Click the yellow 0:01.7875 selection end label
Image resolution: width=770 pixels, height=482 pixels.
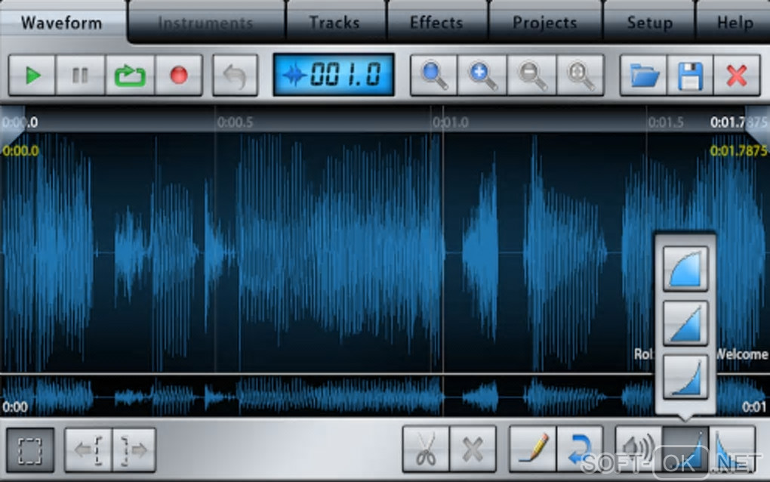tap(738, 151)
